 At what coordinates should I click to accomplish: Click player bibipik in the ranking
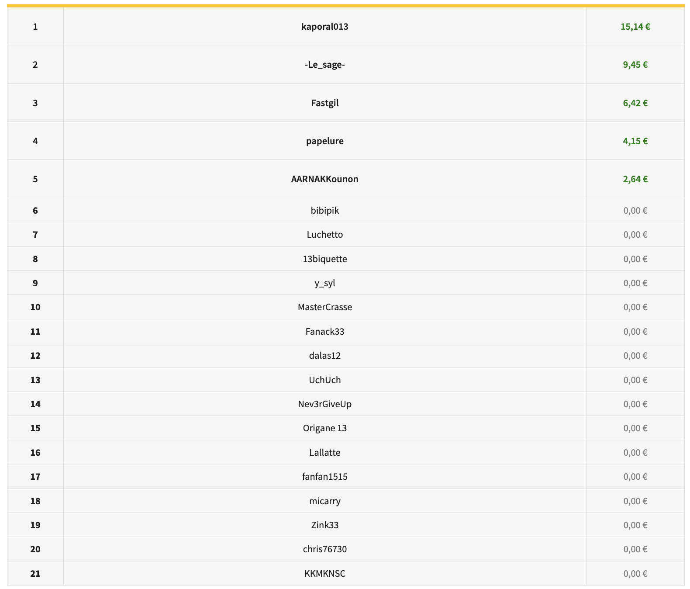(x=324, y=211)
